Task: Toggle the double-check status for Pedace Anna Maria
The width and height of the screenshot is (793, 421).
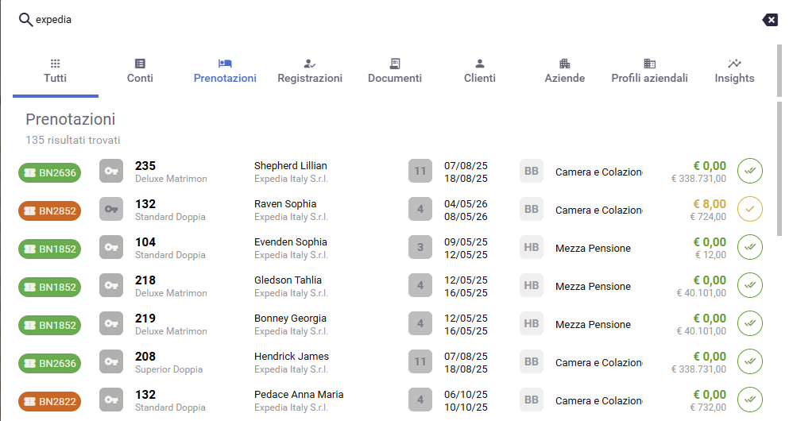Action: 749,400
